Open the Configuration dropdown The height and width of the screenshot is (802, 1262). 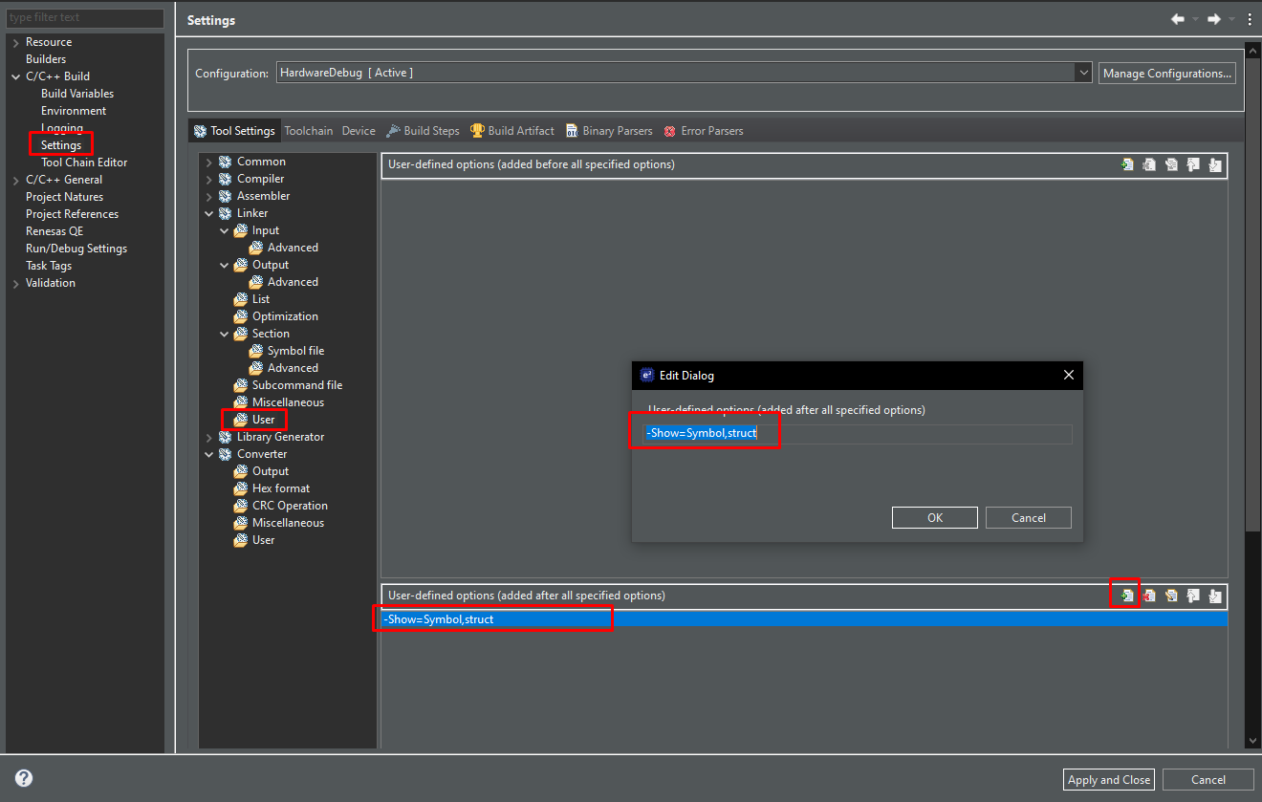(x=1082, y=73)
